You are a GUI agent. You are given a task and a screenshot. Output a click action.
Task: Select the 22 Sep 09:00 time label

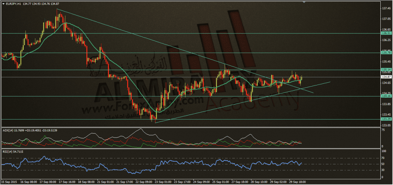pos(145,182)
